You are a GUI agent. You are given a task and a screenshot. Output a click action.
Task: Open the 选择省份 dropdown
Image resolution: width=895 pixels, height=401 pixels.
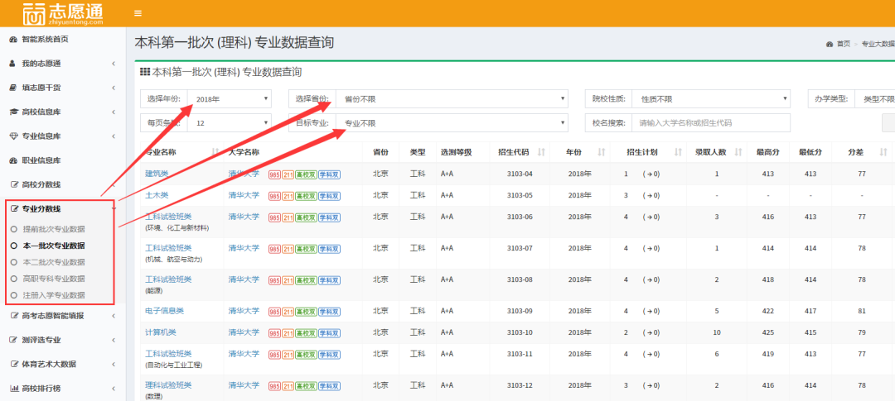[x=452, y=99]
